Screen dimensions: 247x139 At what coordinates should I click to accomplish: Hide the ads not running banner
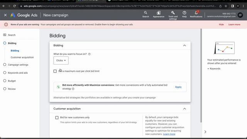(221, 25)
